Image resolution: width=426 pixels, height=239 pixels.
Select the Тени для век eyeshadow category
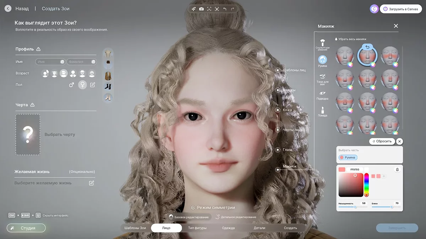[x=322, y=79]
